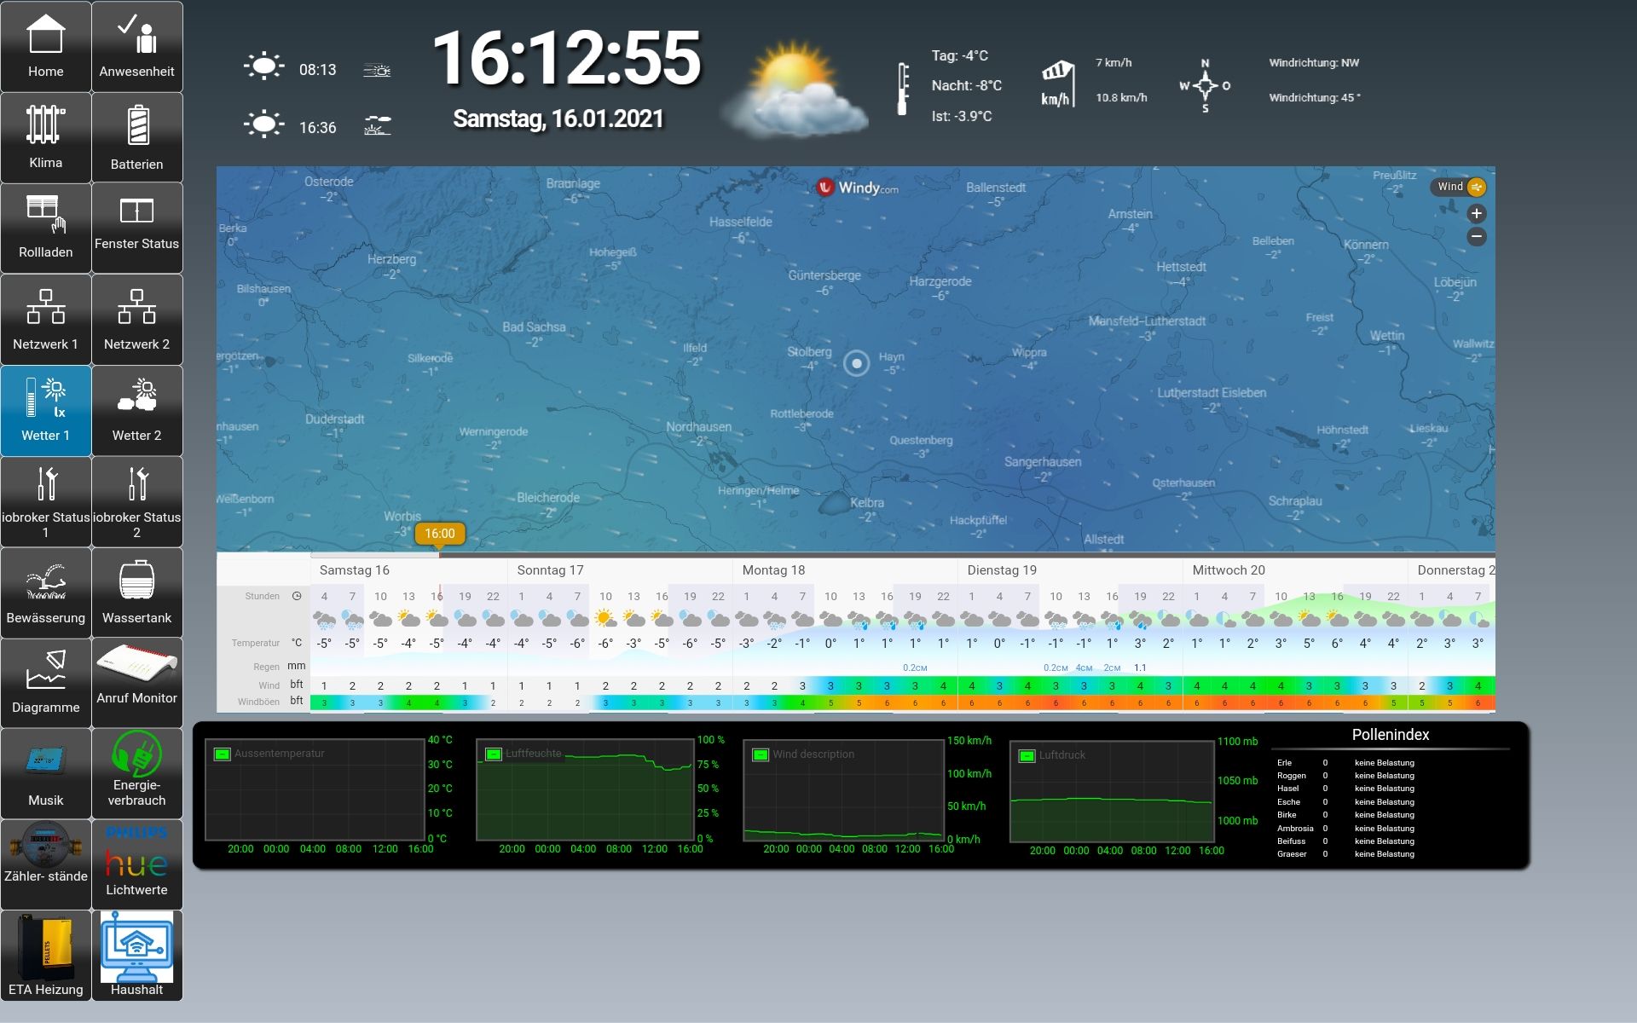The height and width of the screenshot is (1023, 1637).
Task: Open the Energieverbrauch tile
Action: click(136, 773)
